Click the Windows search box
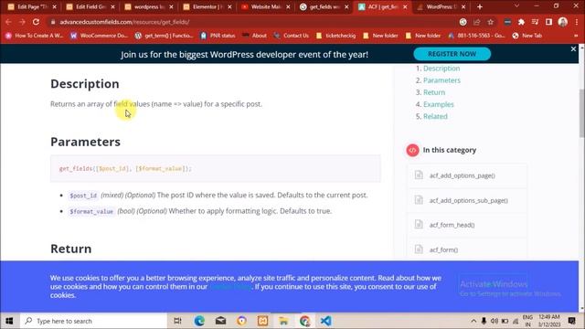This screenshot has width=585, height=329. click(x=93, y=321)
